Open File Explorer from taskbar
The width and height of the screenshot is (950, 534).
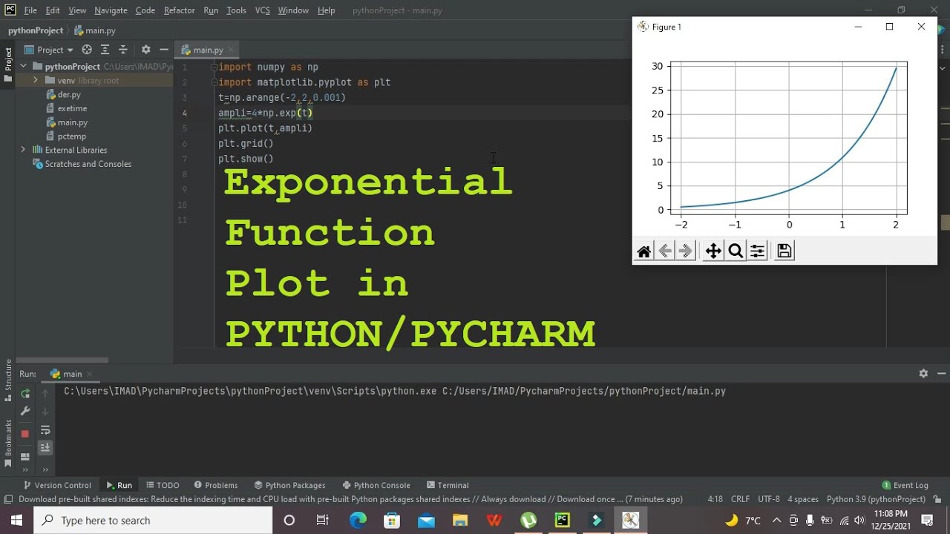[x=460, y=520]
